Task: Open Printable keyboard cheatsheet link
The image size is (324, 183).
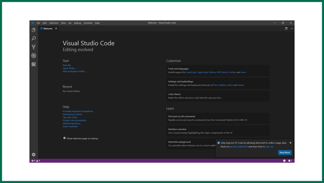Action: point(78,111)
